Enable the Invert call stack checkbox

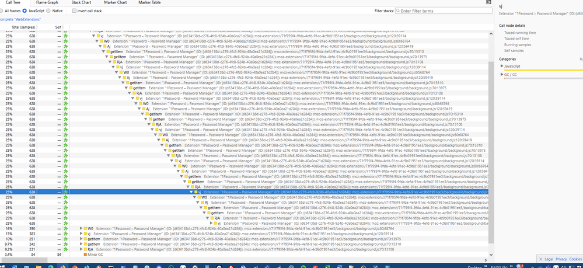click(75, 11)
